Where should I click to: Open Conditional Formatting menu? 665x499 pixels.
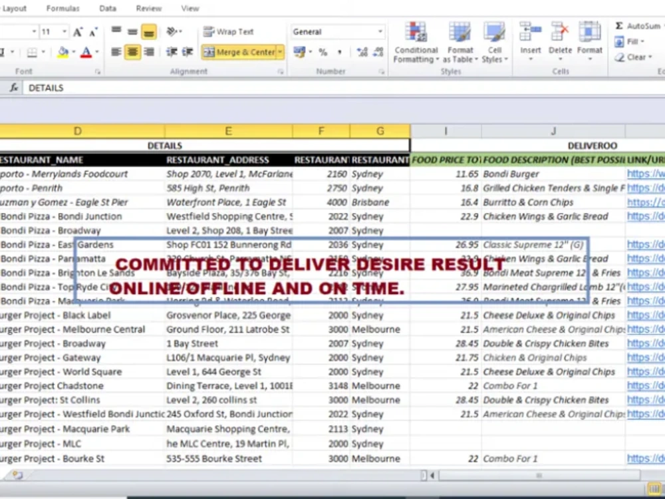(x=416, y=43)
